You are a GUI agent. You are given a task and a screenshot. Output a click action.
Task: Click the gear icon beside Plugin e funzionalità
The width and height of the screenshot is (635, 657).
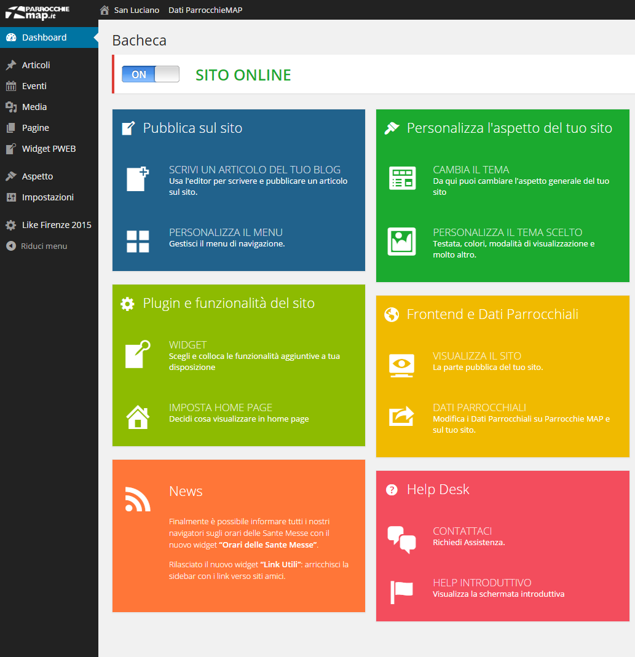(x=127, y=304)
